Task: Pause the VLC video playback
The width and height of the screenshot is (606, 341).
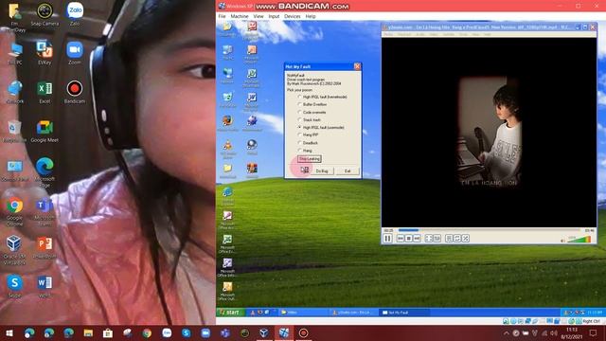Action: point(387,239)
